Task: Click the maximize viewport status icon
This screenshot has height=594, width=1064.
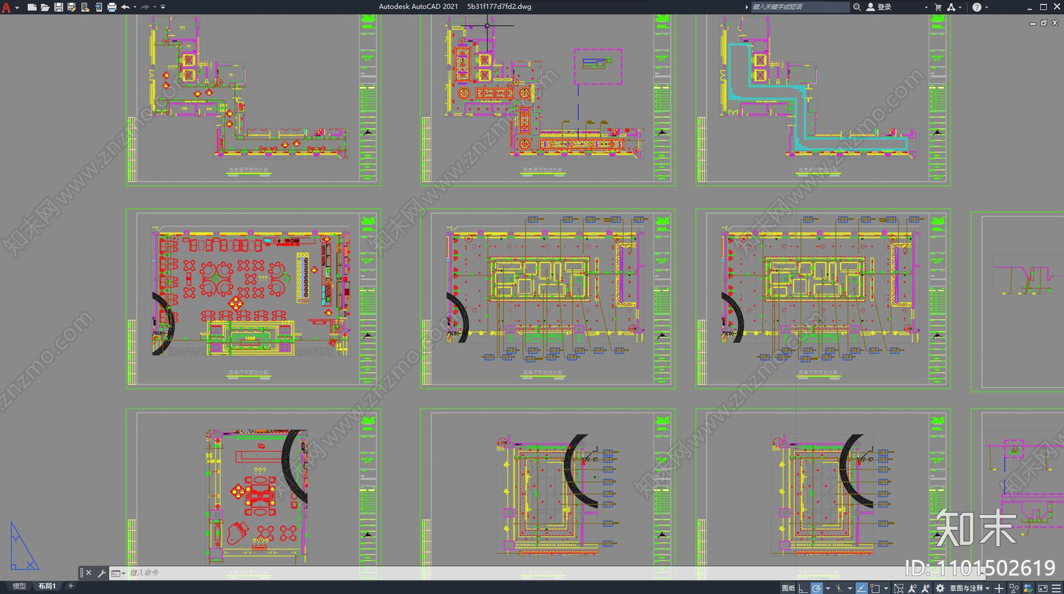Action: click(x=898, y=588)
